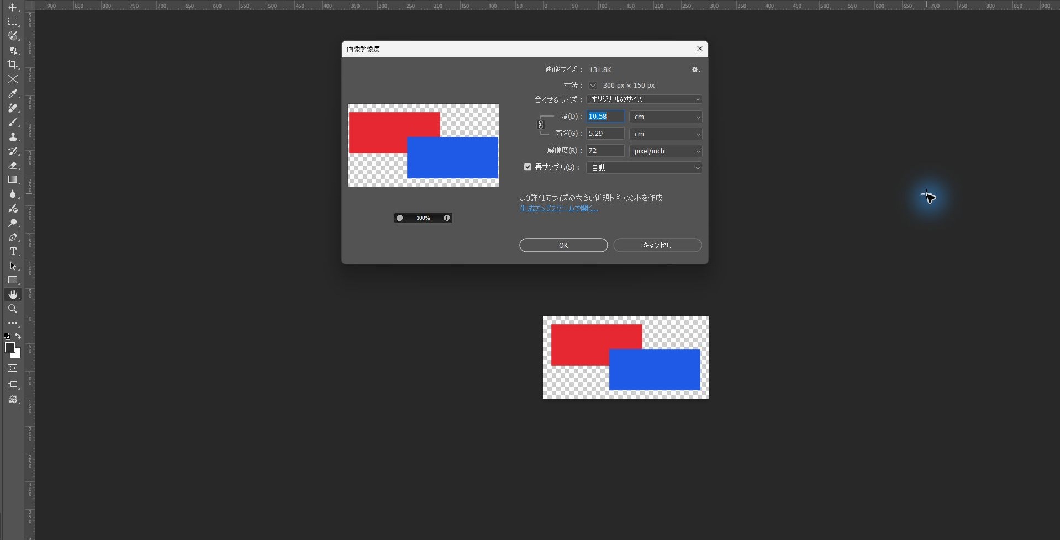Expand the 寸法 unit dropdown arrow
Viewport: 1060px width, 540px height.
click(593, 86)
